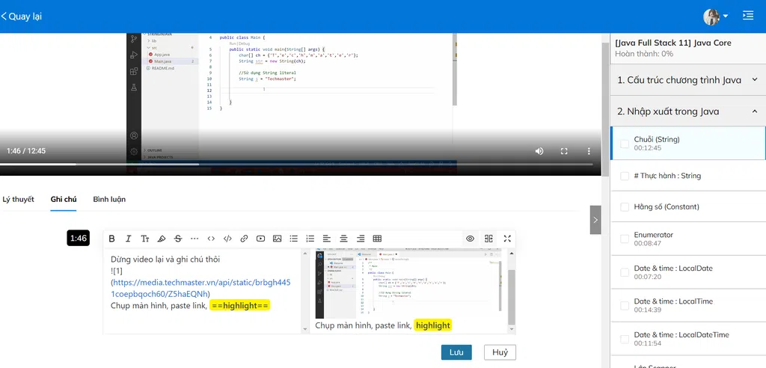Screen dimensions: 766x368
Task: Check the # Thực hành : String checkbox
Action: click(625, 176)
